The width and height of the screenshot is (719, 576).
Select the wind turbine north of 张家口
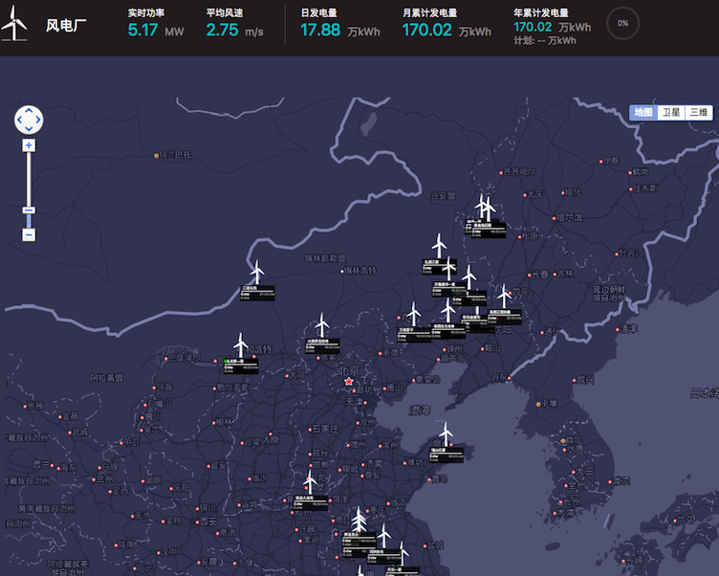322,325
